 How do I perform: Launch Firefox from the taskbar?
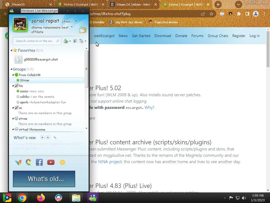[41, 198]
